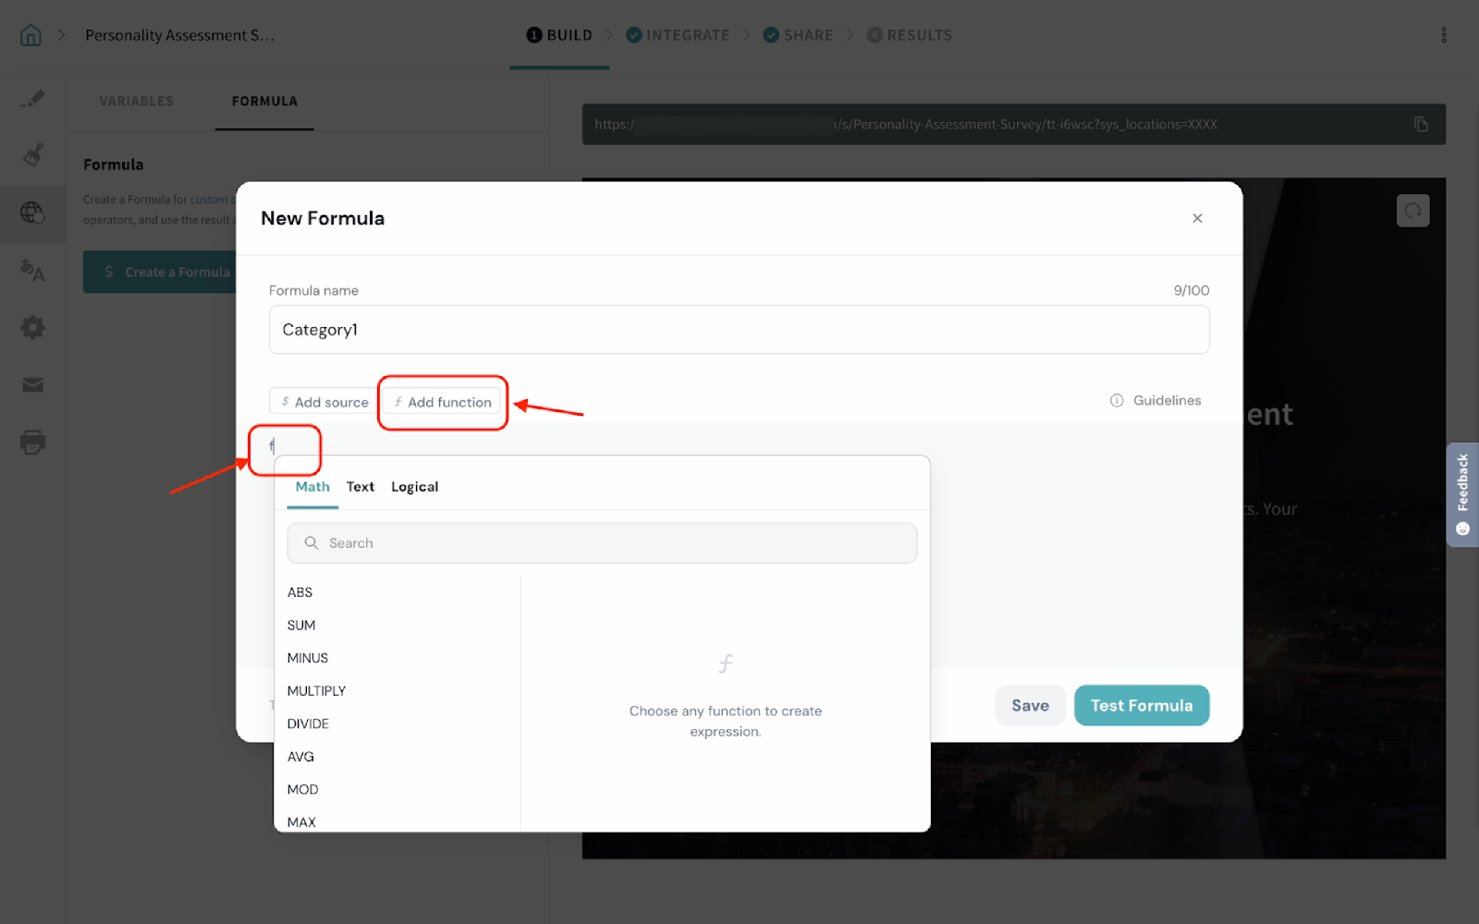The image size is (1479, 924).
Task: Switch to the Text functions tab
Action: pos(360,487)
